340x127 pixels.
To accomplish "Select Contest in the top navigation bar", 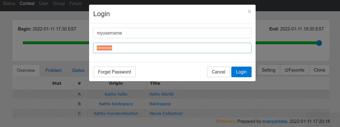I will coord(27,4).
